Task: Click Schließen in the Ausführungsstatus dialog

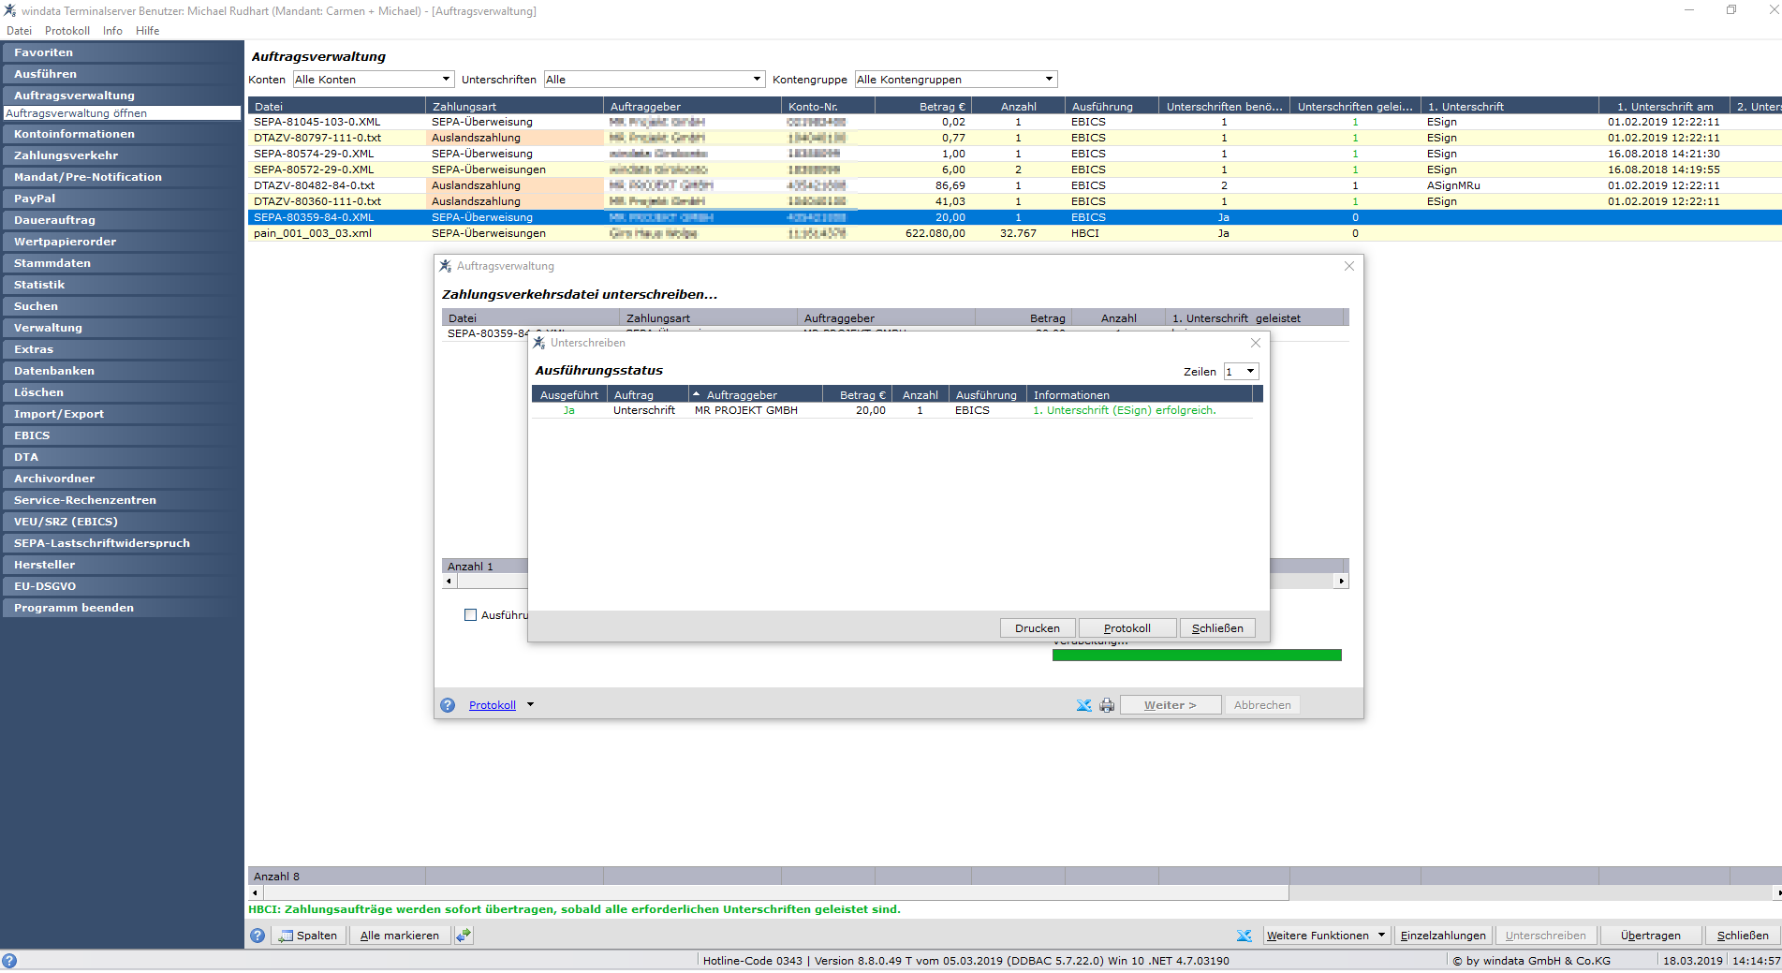Action: point(1217,628)
